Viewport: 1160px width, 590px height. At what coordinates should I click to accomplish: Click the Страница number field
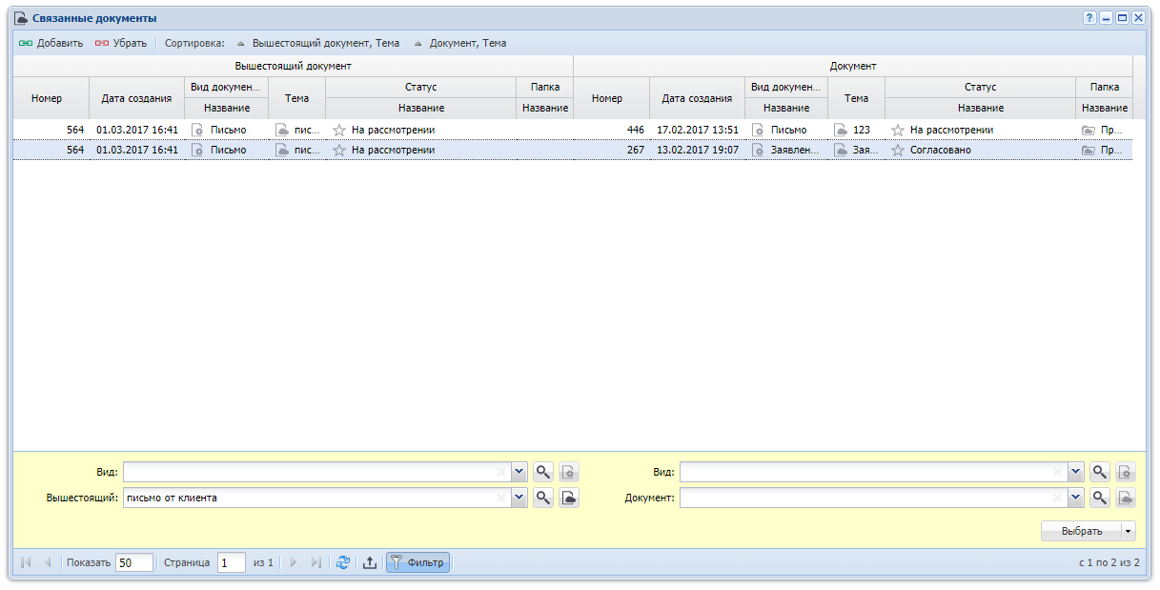pyautogui.click(x=232, y=562)
